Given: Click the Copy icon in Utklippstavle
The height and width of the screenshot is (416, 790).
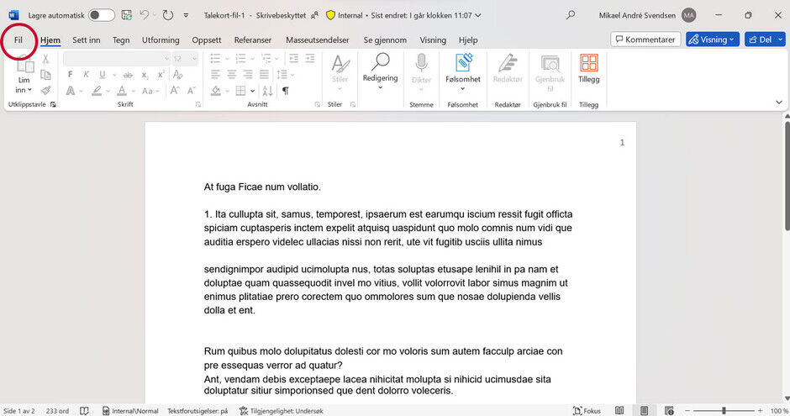Looking at the screenshot, I should click(x=45, y=75).
